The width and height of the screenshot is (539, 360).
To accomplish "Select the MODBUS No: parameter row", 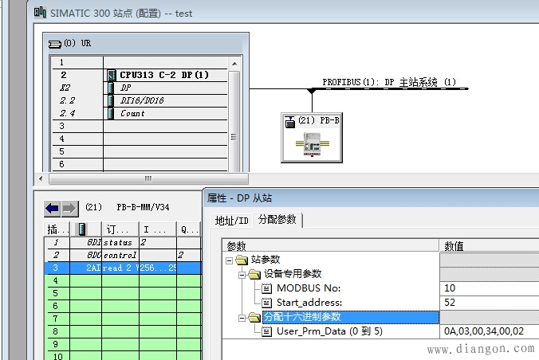I will [309, 288].
